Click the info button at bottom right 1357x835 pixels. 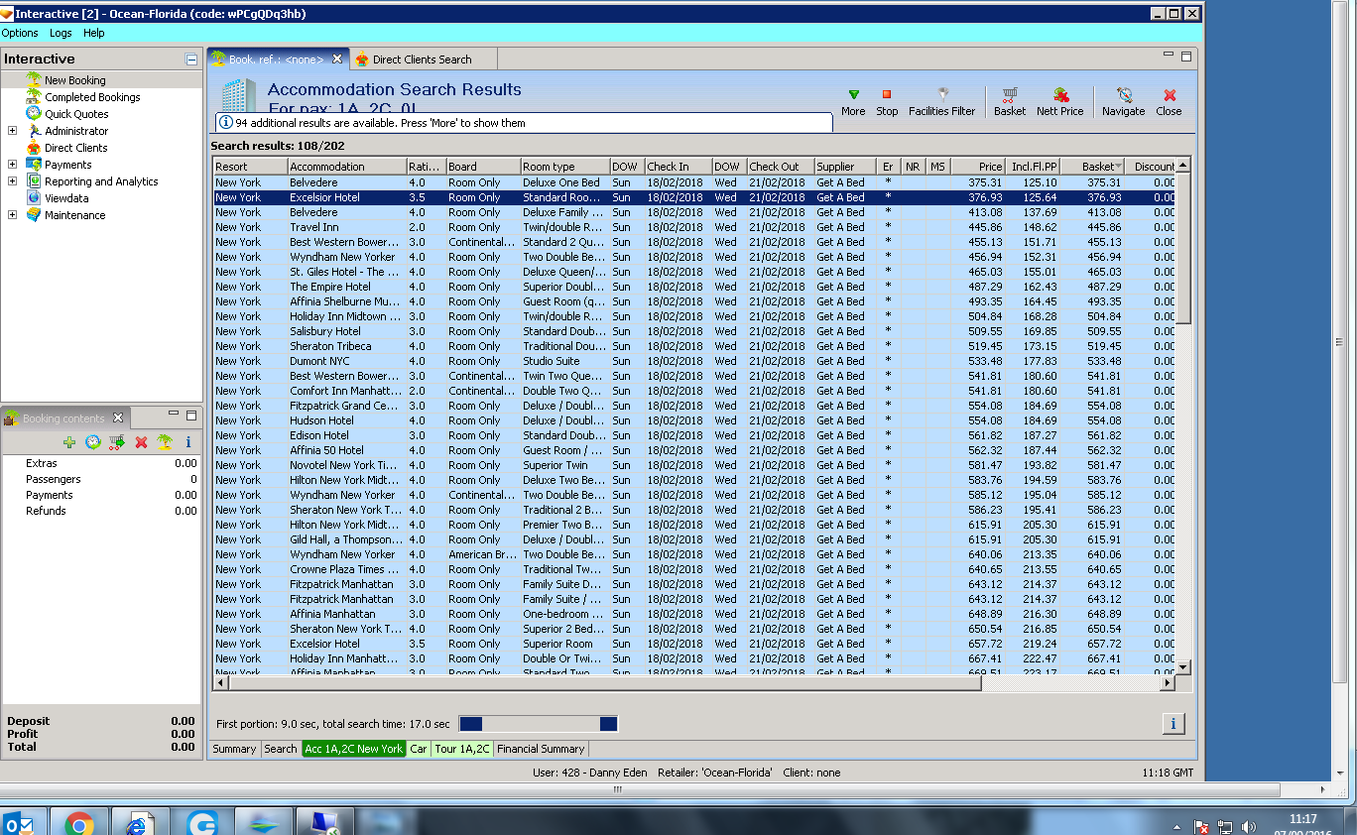1173,724
